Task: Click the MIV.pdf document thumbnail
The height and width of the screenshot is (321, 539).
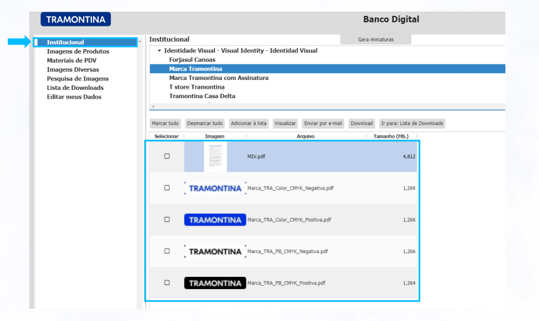Action: click(215, 157)
